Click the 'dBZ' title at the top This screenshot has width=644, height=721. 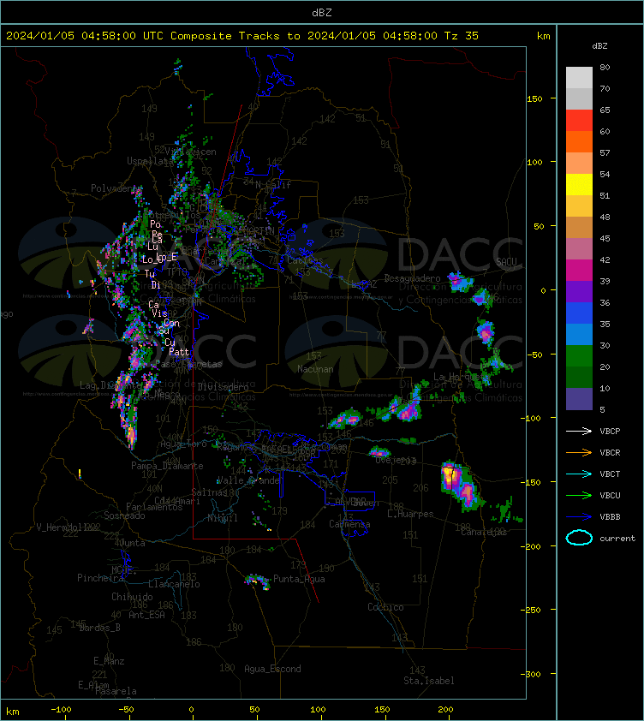[x=321, y=12]
